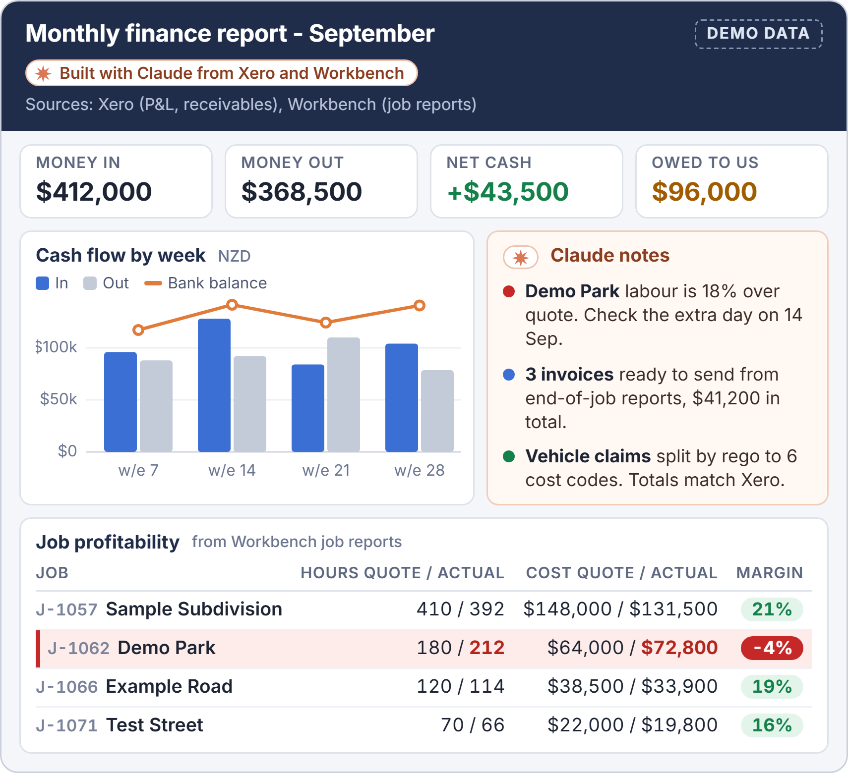The height and width of the screenshot is (773, 848).
Task: Click the JOB column header
Action: point(52,573)
